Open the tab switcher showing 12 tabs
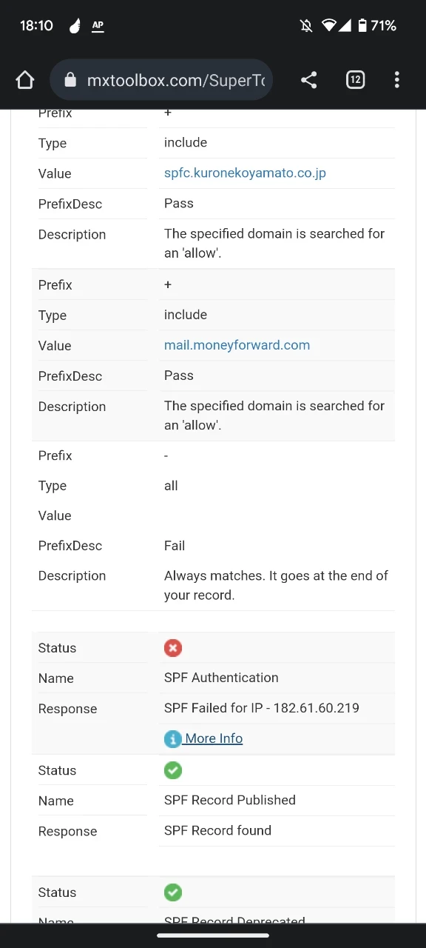 click(355, 80)
